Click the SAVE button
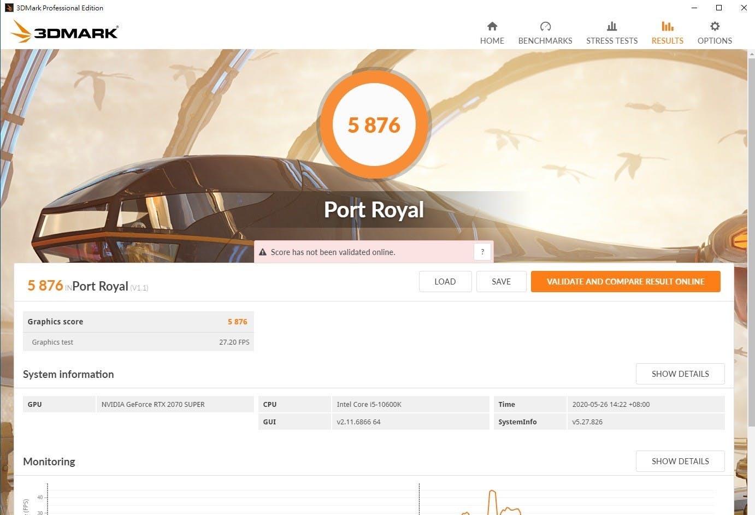755x515 pixels. click(501, 282)
